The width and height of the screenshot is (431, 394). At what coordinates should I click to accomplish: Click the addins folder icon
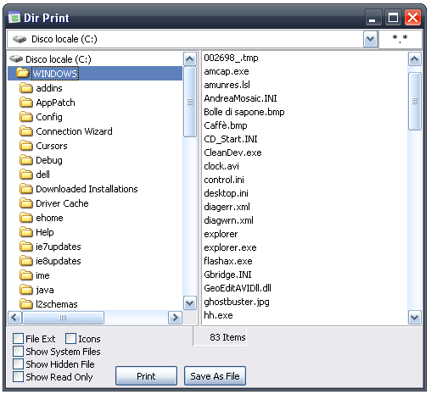coord(26,88)
